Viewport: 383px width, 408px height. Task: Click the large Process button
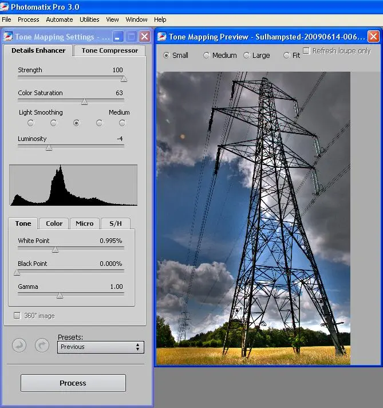[x=73, y=383]
